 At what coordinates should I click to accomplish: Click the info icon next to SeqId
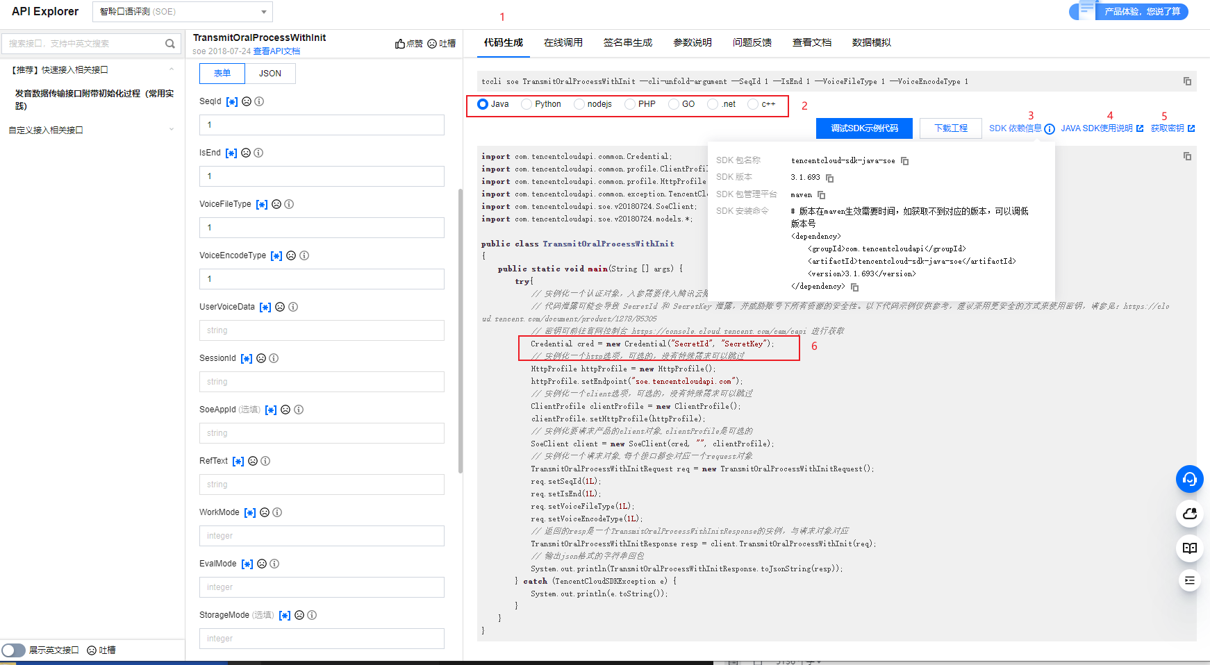pos(259,101)
